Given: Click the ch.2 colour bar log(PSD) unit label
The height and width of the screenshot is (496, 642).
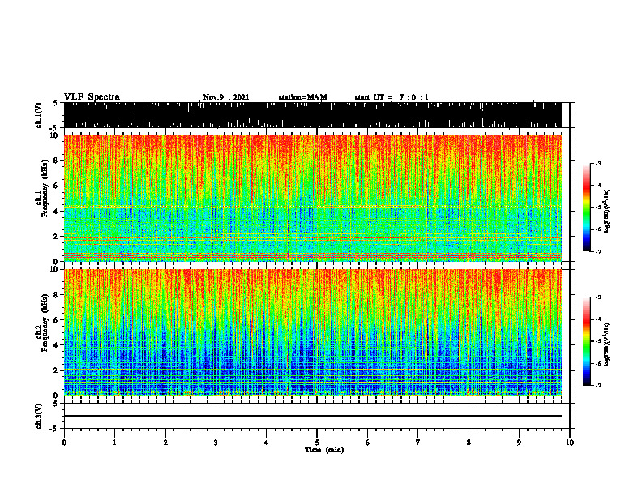Looking at the screenshot, I should (607, 344).
